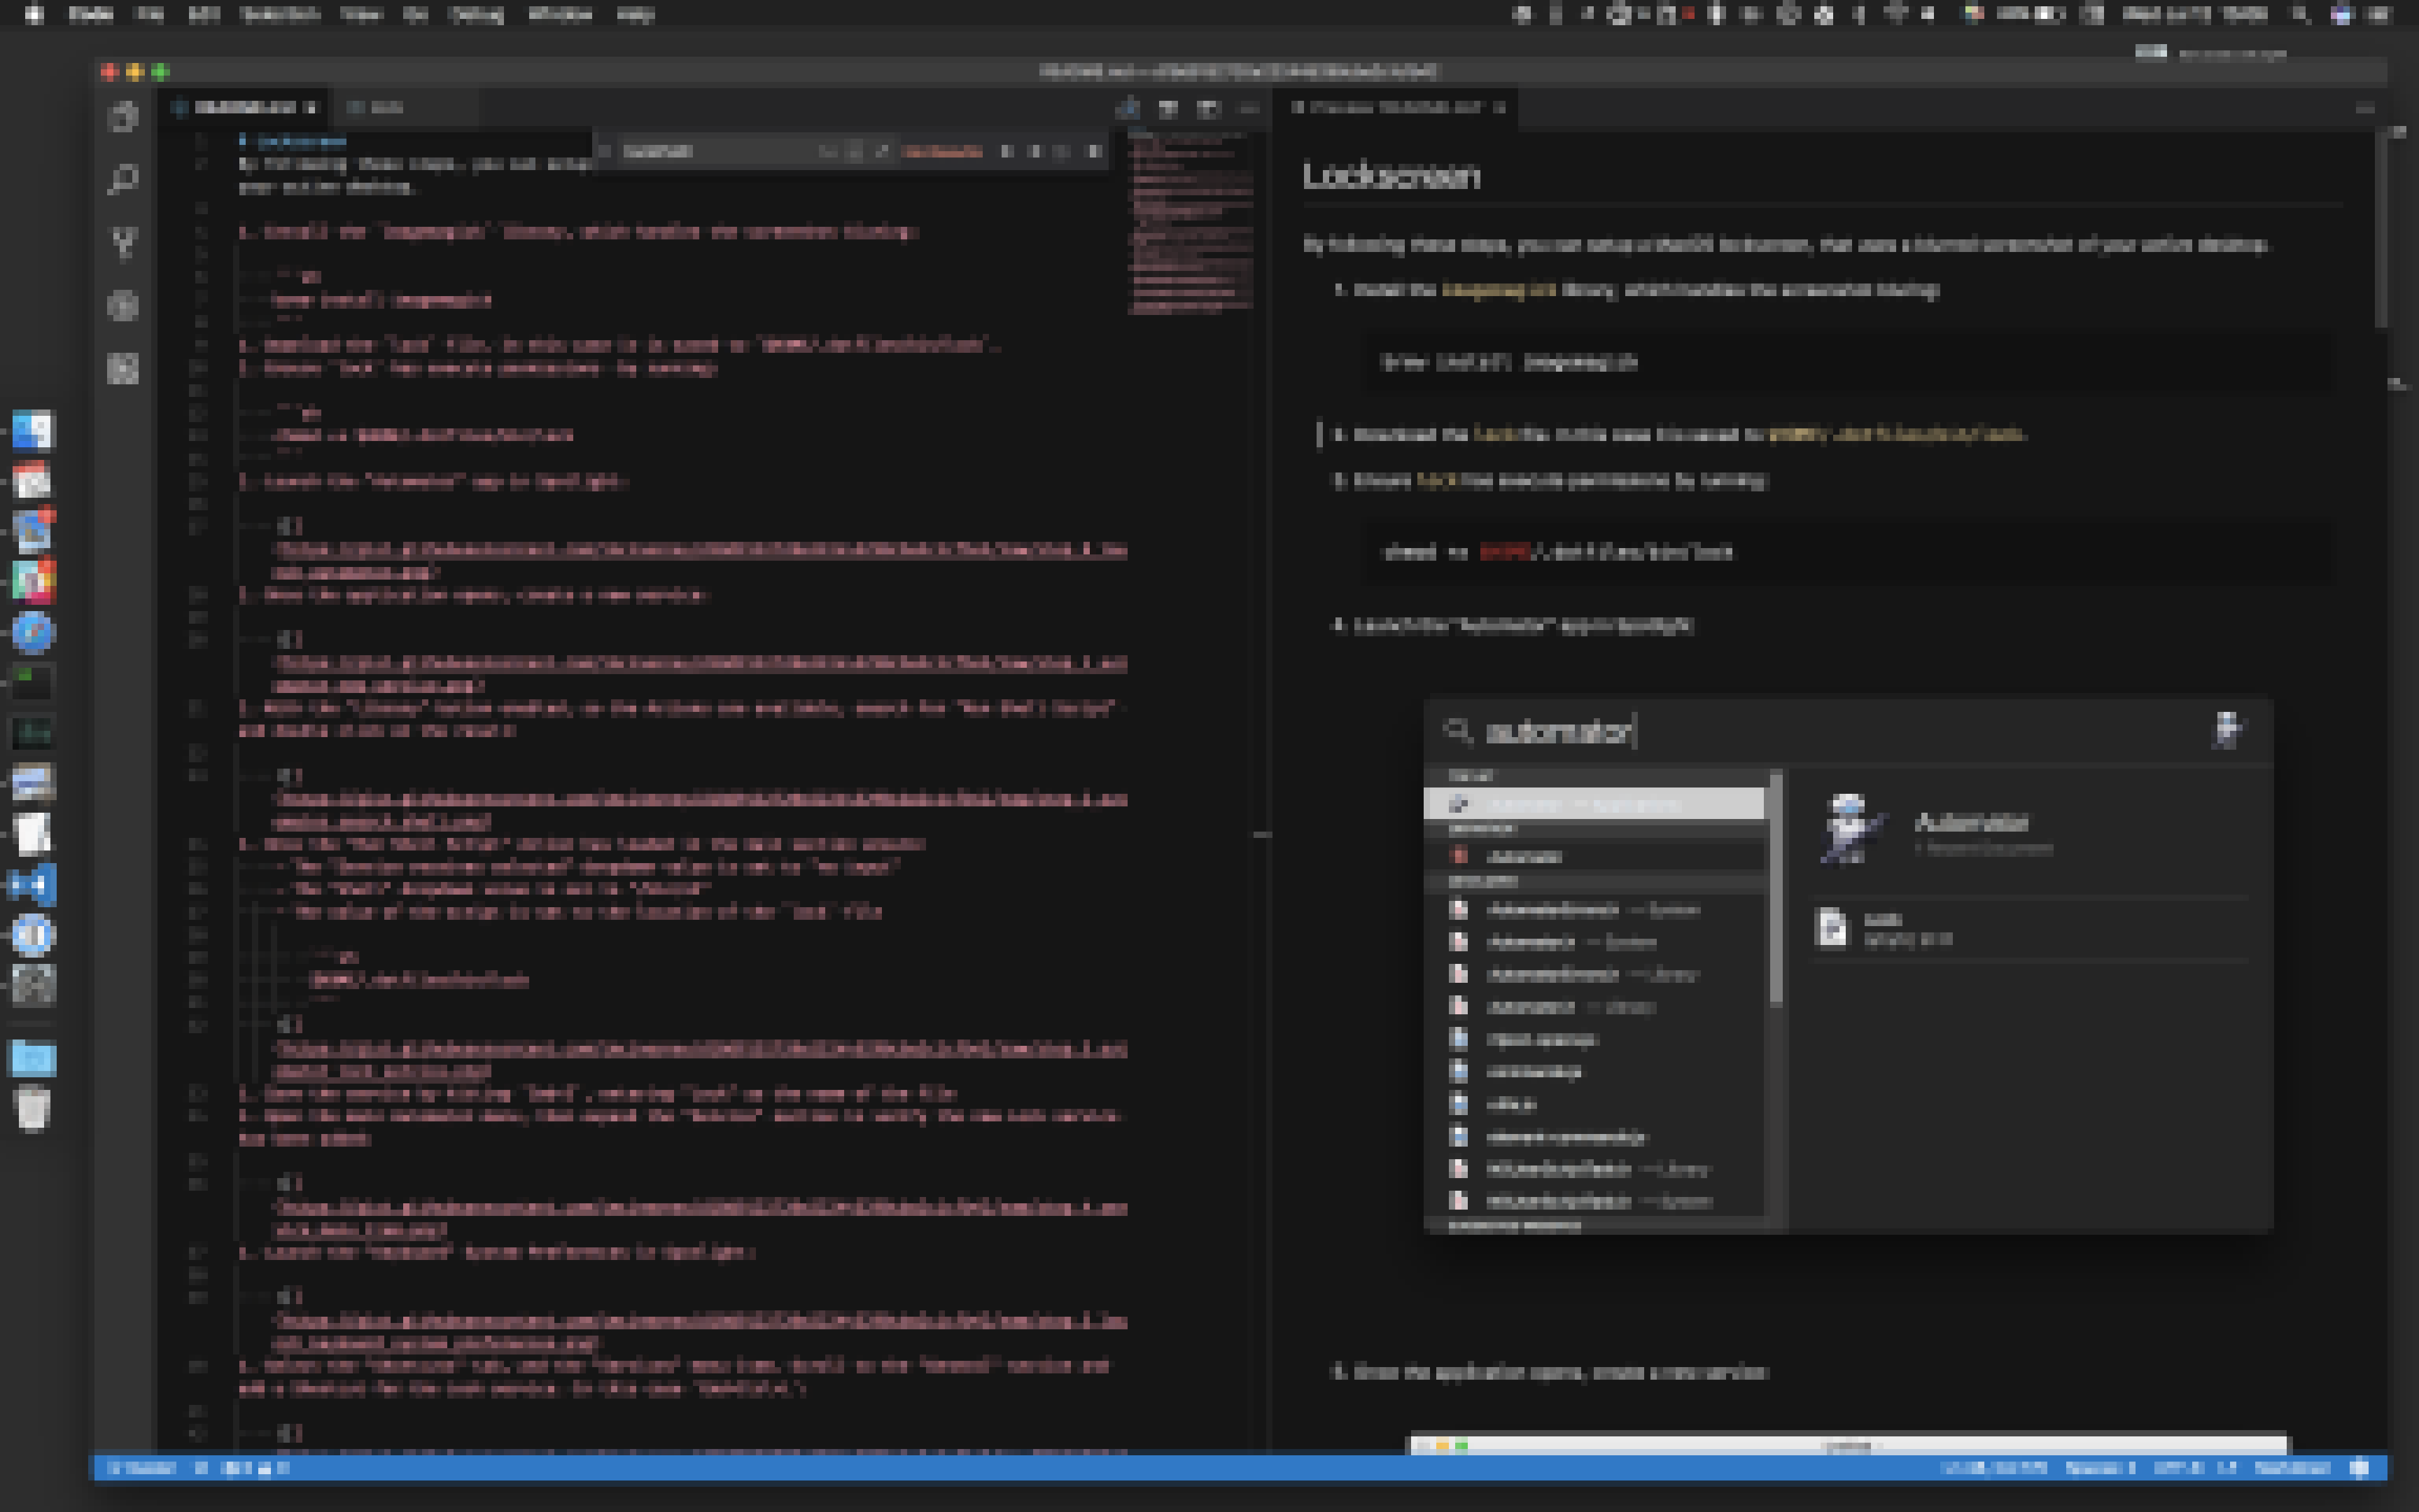Select the Preview README.md tab
Image resolution: width=2419 pixels, height=1512 pixels.
coord(1397,108)
